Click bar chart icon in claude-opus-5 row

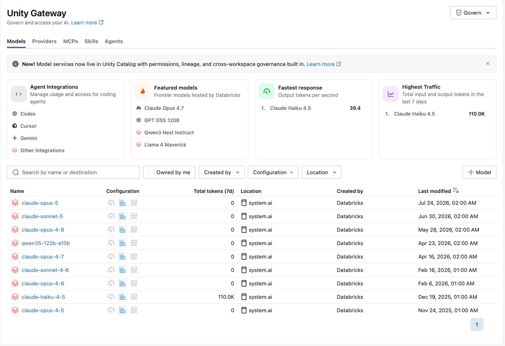pyautogui.click(x=123, y=203)
